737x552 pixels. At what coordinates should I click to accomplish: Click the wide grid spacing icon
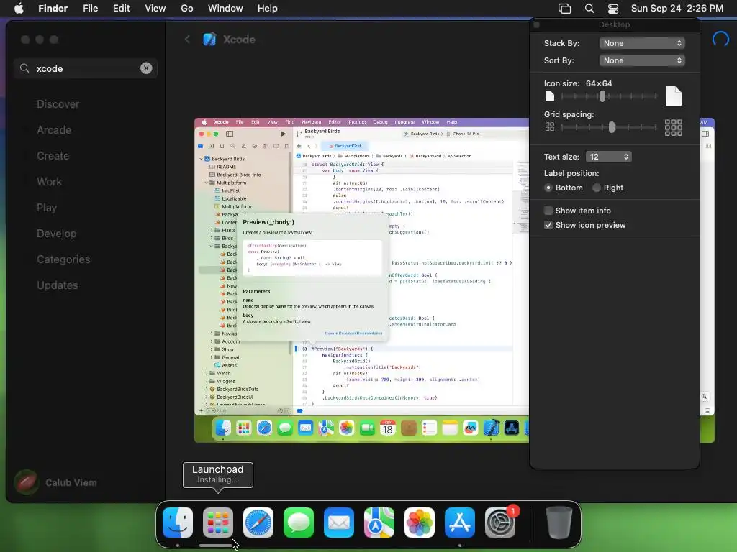pos(674,127)
